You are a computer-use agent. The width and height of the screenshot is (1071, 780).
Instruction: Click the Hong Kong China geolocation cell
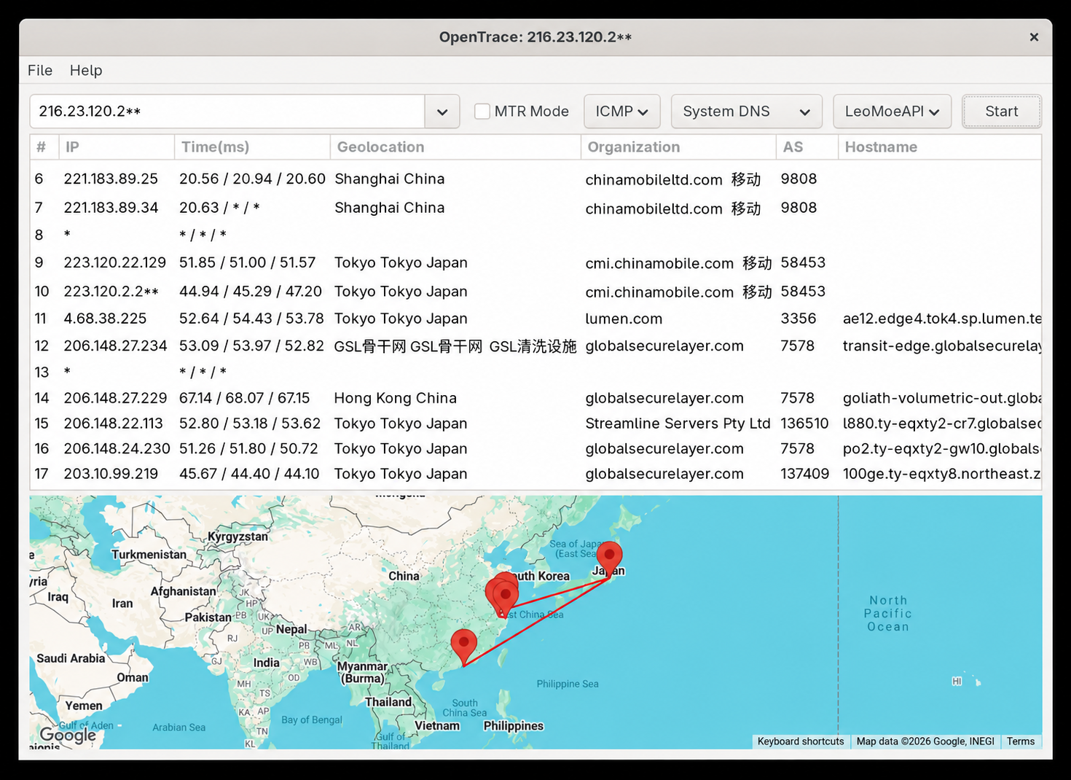pos(396,398)
